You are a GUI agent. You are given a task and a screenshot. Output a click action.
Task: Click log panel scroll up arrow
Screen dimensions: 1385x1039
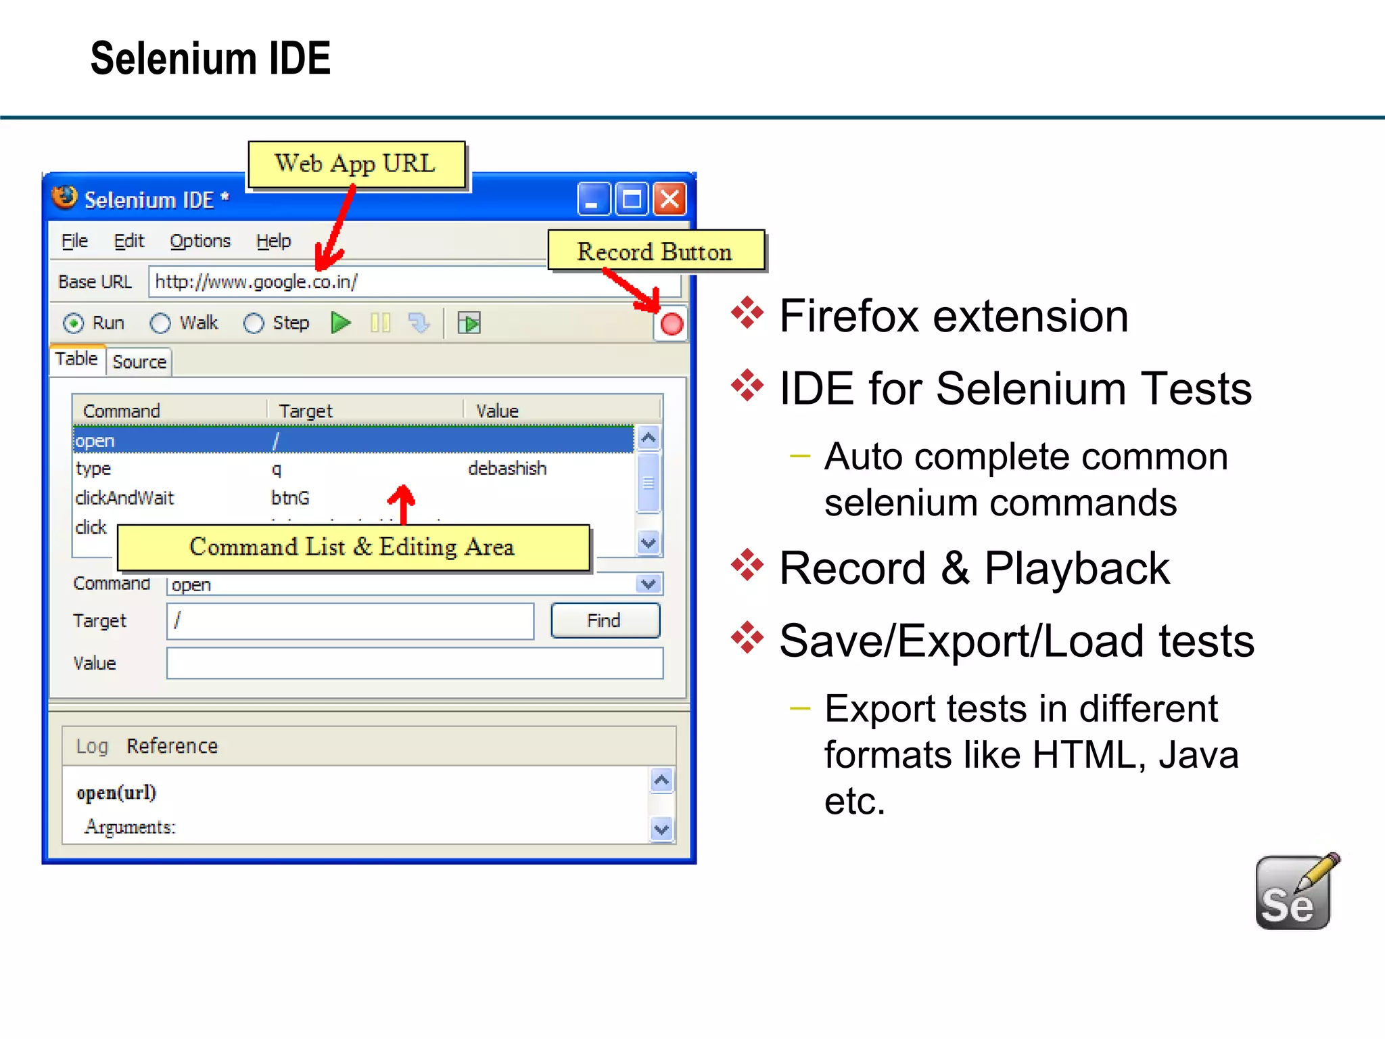coord(661,781)
